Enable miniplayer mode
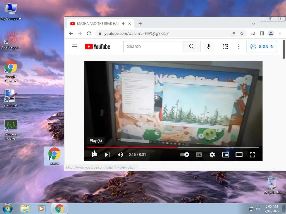The width and height of the screenshot is (286, 214). [x=226, y=155]
